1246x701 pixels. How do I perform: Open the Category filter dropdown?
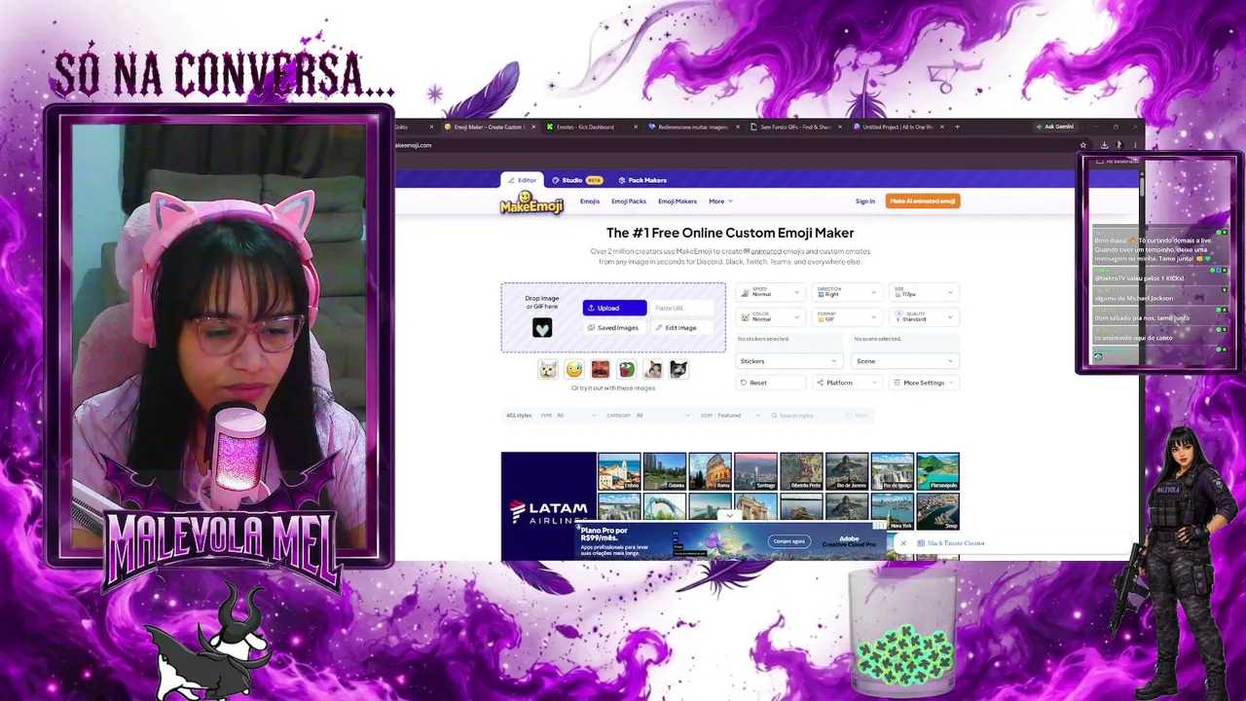coord(647,416)
